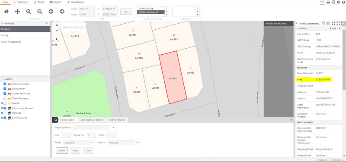
Task: Enable the Strata Property layer
Action: [5, 99]
